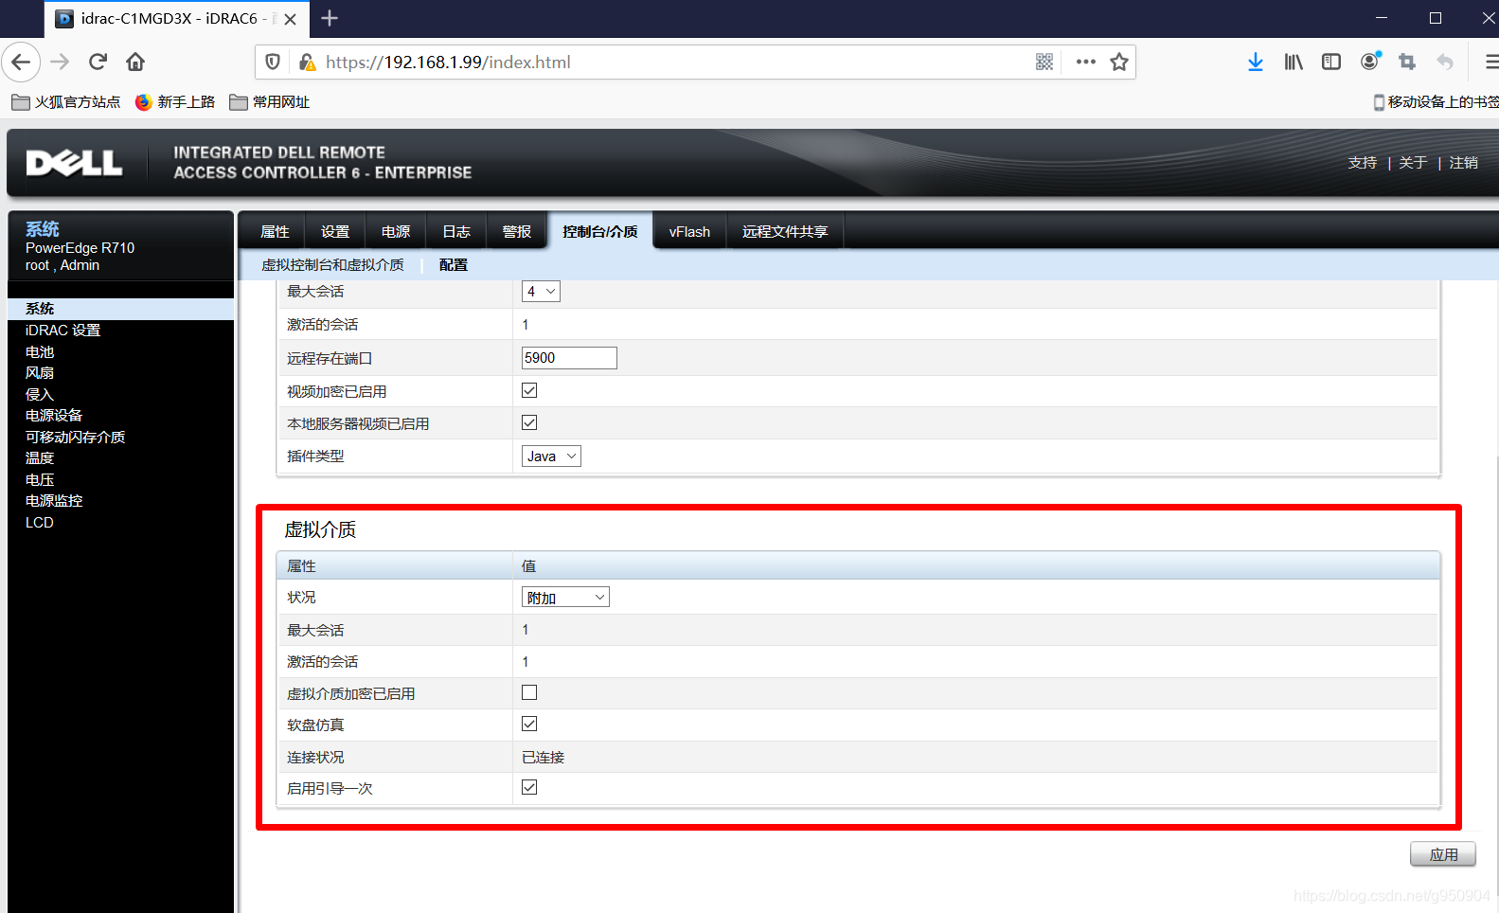Open the Firefox hamburger menu

1490,63
